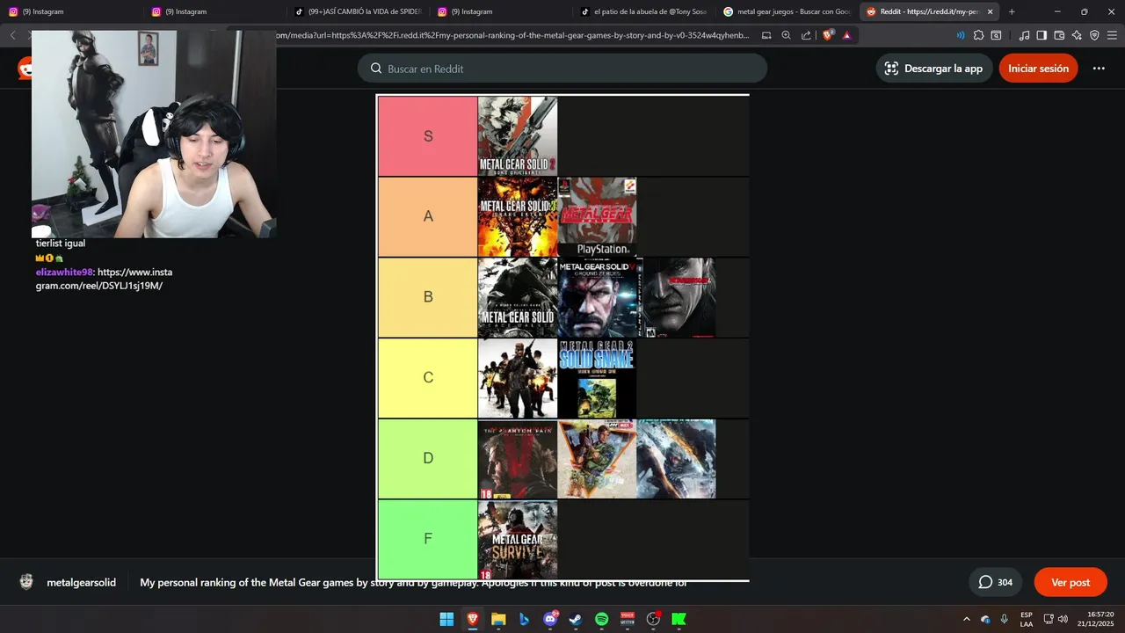Screen dimensions: 1125x633
Task: Click Metal Gear Rising cover in D tier
Action: (676, 459)
